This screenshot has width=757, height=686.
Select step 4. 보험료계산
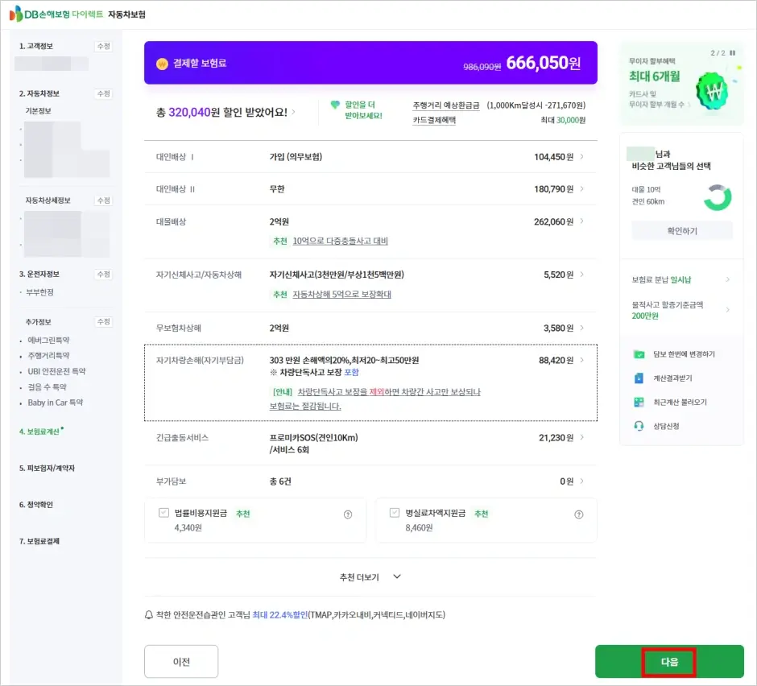click(x=39, y=431)
